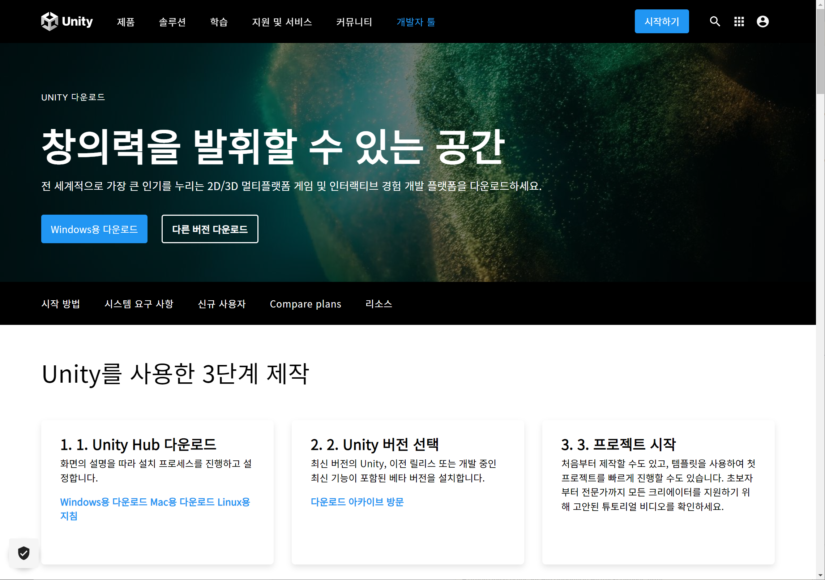Open the search magnifier icon
The height and width of the screenshot is (580, 825).
[x=715, y=22]
